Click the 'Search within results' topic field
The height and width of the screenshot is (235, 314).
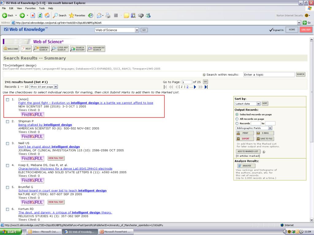269,75
